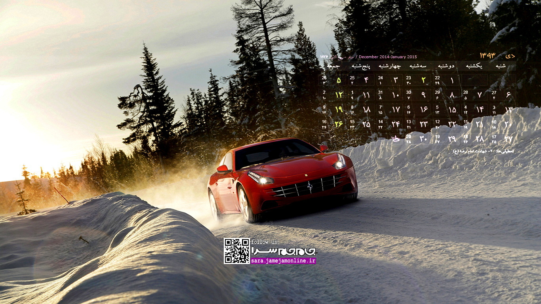Screen dimensions: 541x304
Task: Select the last day ۳۰ cell (January 20)
Action: tap(417, 139)
